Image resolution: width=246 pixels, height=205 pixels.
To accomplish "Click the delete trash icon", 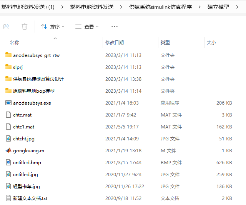I will pos(25,27).
